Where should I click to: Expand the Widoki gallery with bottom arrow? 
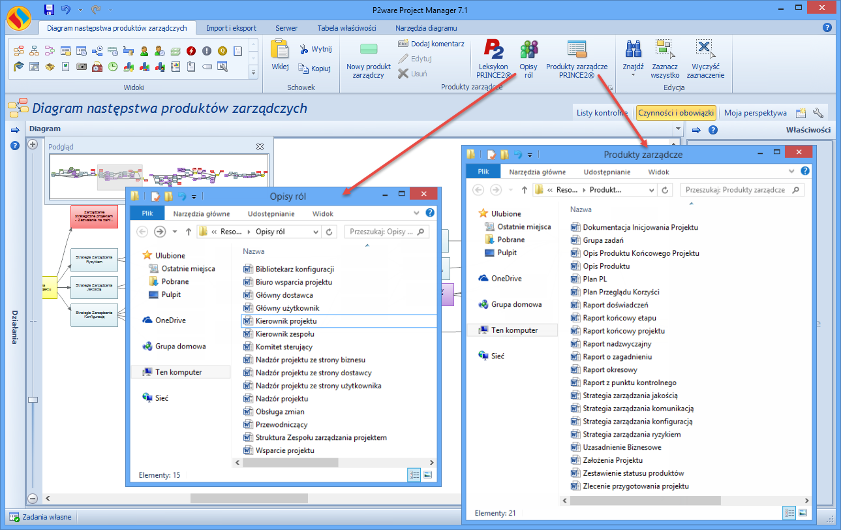pyautogui.click(x=254, y=73)
